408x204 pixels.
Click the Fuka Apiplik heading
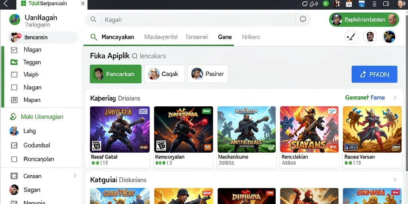[110, 56]
